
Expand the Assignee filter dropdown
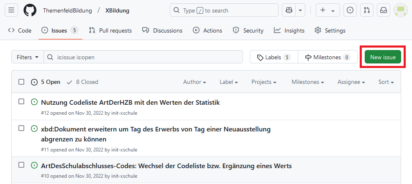(x=351, y=82)
